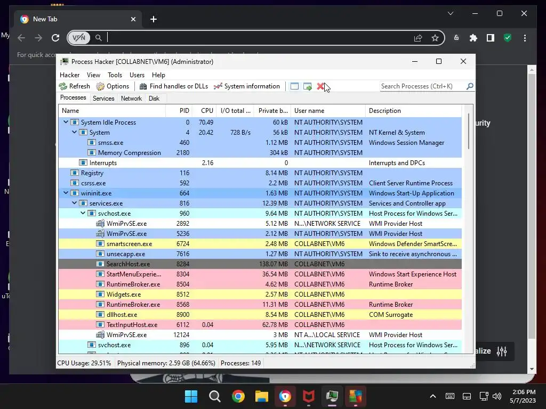Open the browser Extensions puzzle icon
The height and width of the screenshot is (409, 546).
tap(473, 38)
